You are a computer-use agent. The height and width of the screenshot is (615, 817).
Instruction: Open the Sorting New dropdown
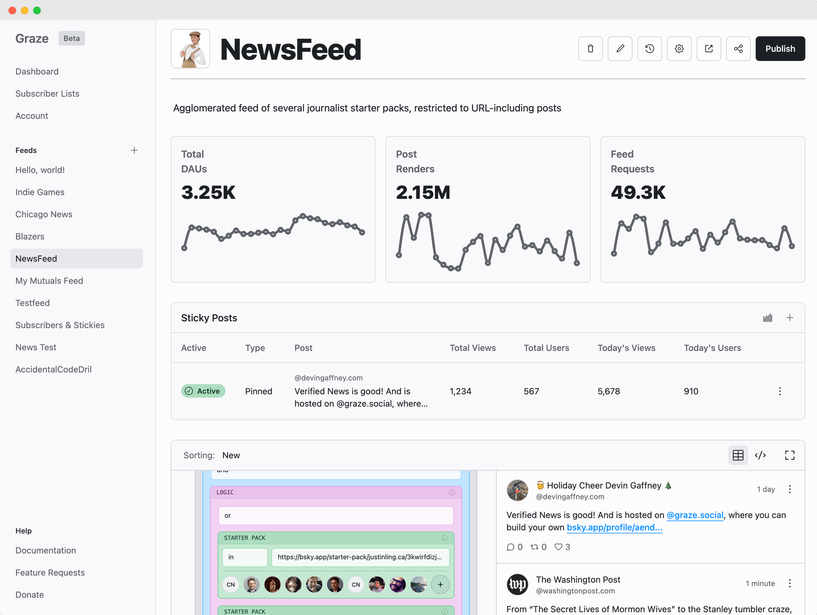point(231,455)
